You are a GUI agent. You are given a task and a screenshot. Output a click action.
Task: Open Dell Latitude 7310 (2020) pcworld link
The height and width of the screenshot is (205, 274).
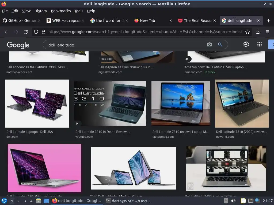click(242, 132)
